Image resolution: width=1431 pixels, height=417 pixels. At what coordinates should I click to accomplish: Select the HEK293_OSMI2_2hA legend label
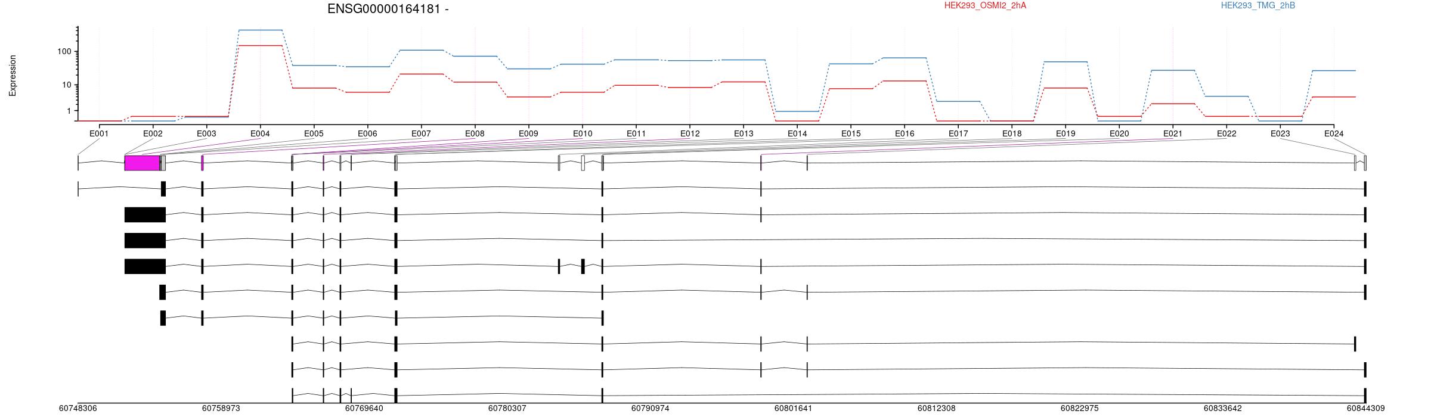985,5
